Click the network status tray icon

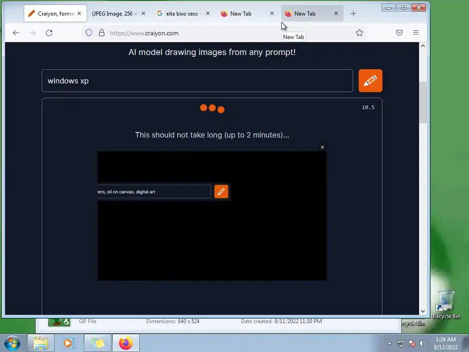400,343
